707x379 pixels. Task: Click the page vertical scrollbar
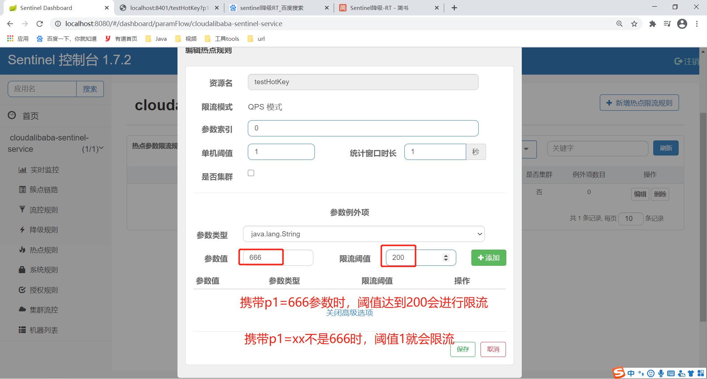(x=703, y=217)
